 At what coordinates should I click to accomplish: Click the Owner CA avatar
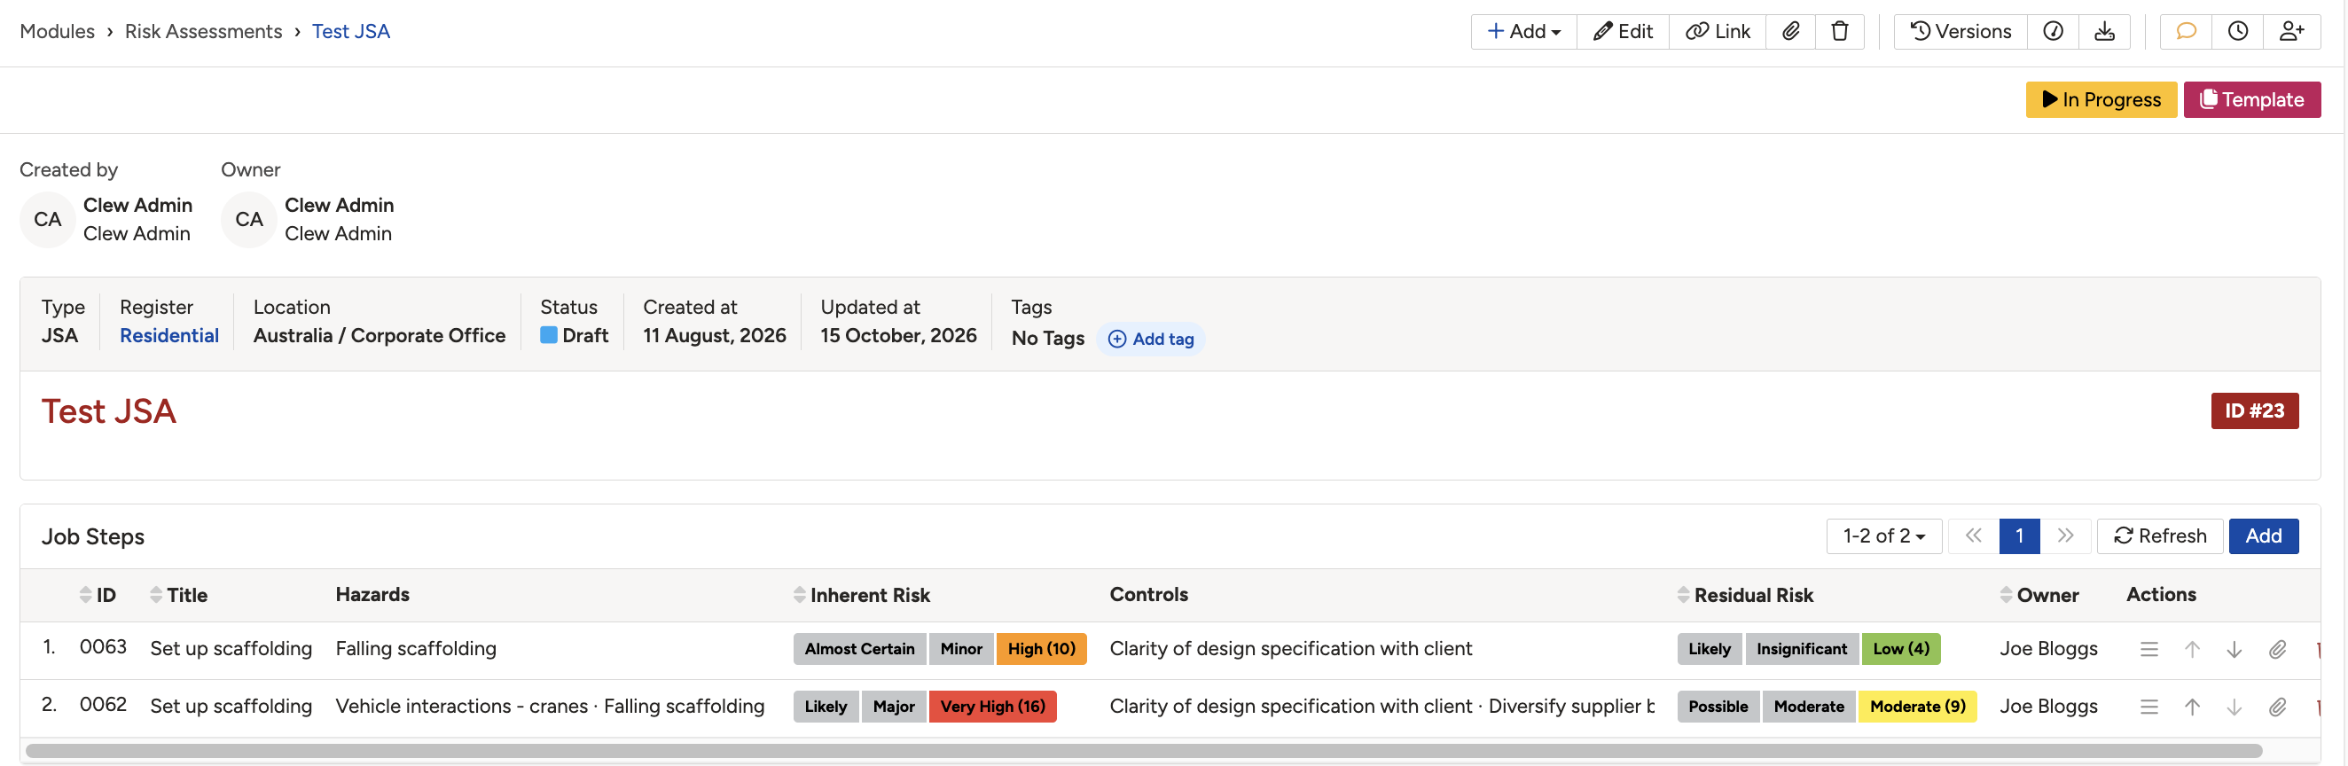tap(249, 220)
